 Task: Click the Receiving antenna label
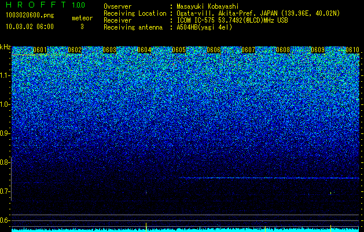coord(133,27)
